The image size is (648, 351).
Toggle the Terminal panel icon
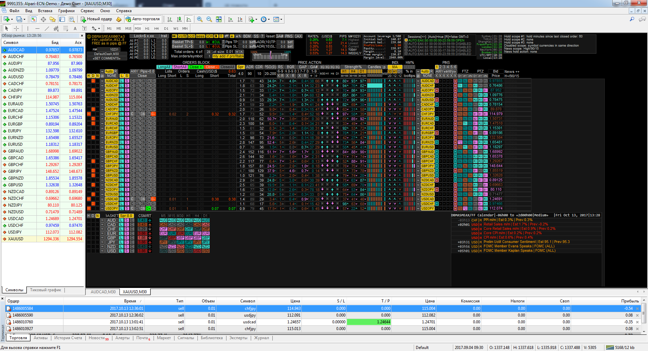point(62,19)
